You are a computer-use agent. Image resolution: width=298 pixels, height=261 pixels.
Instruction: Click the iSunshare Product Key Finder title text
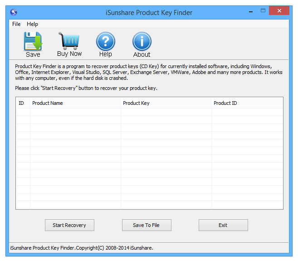click(149, 13)
